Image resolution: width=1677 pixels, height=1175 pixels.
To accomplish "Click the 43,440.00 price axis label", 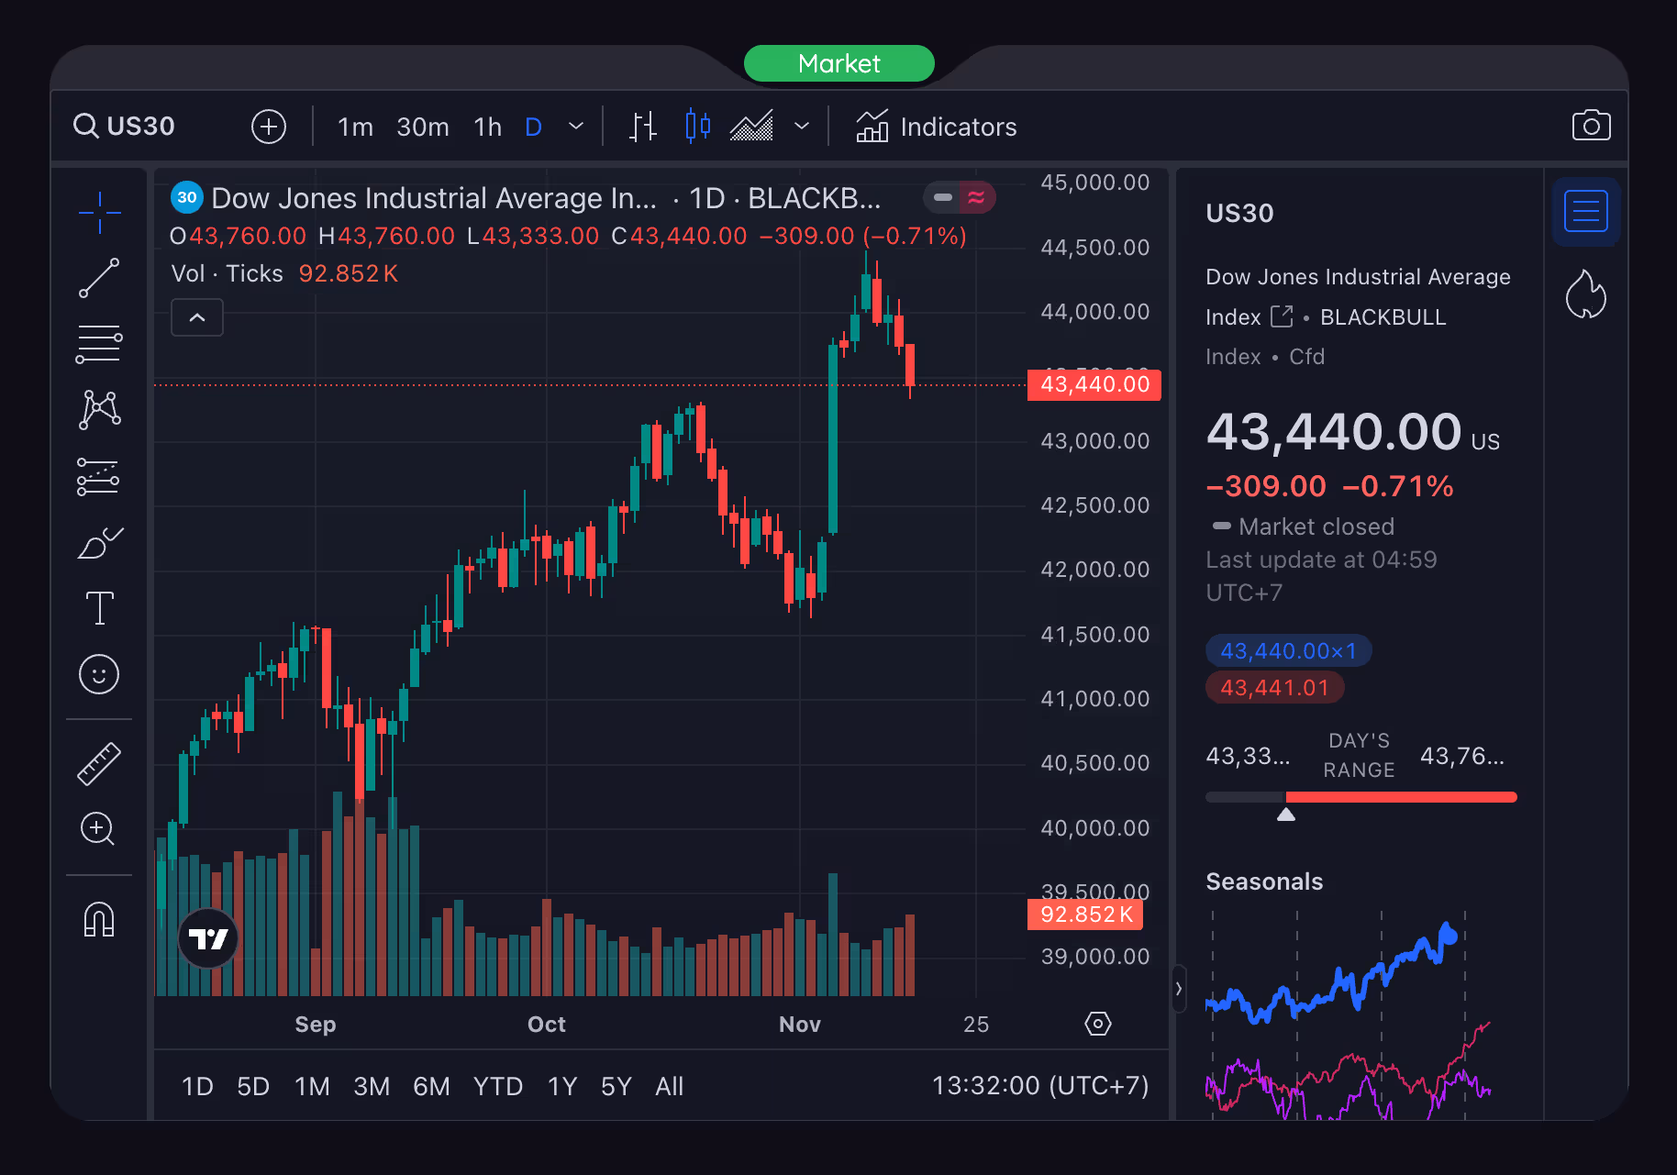I will pyautogui.click(x=1094, y=384).
